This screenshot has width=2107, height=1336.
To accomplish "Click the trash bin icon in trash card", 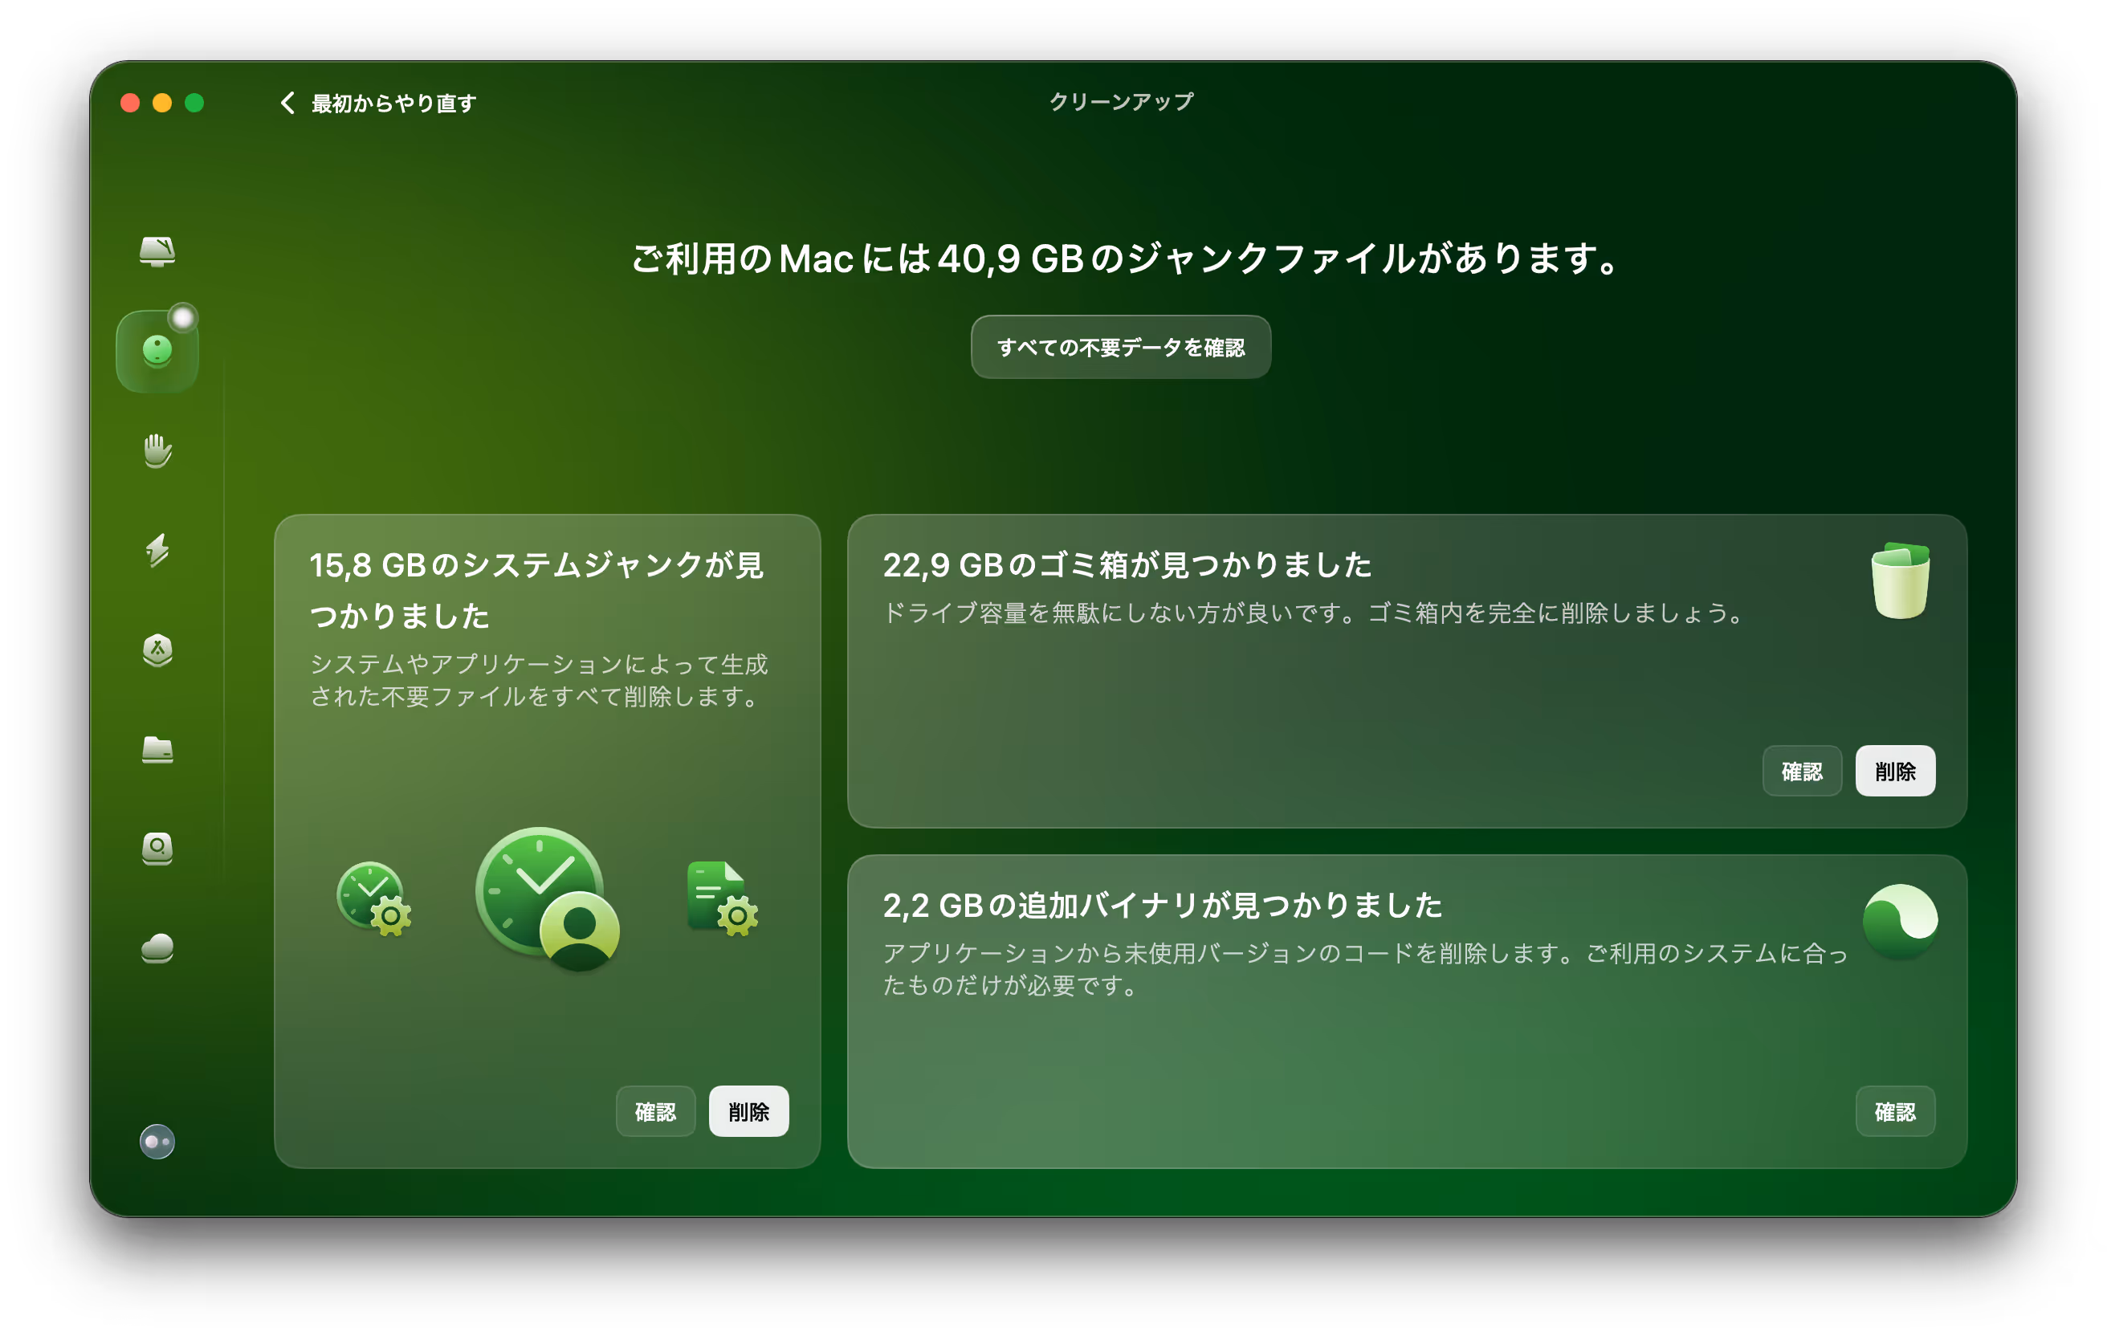I will (x=1900, y=581).
